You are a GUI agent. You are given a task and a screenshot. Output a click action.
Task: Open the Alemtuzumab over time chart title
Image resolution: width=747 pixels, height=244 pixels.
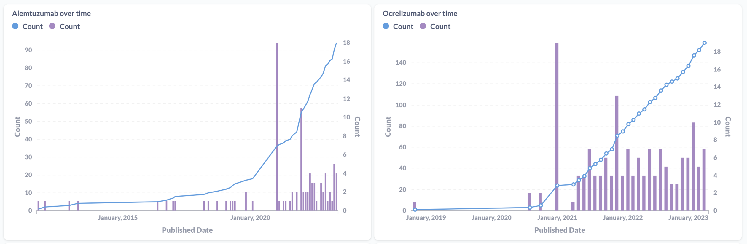51,13
